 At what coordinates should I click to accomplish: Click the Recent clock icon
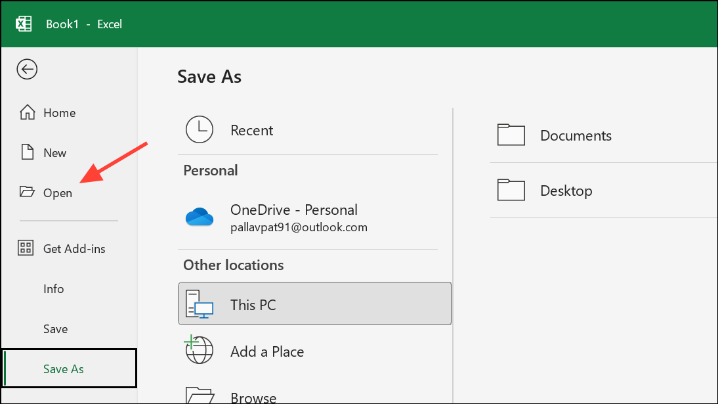click(x=200, y=129)
